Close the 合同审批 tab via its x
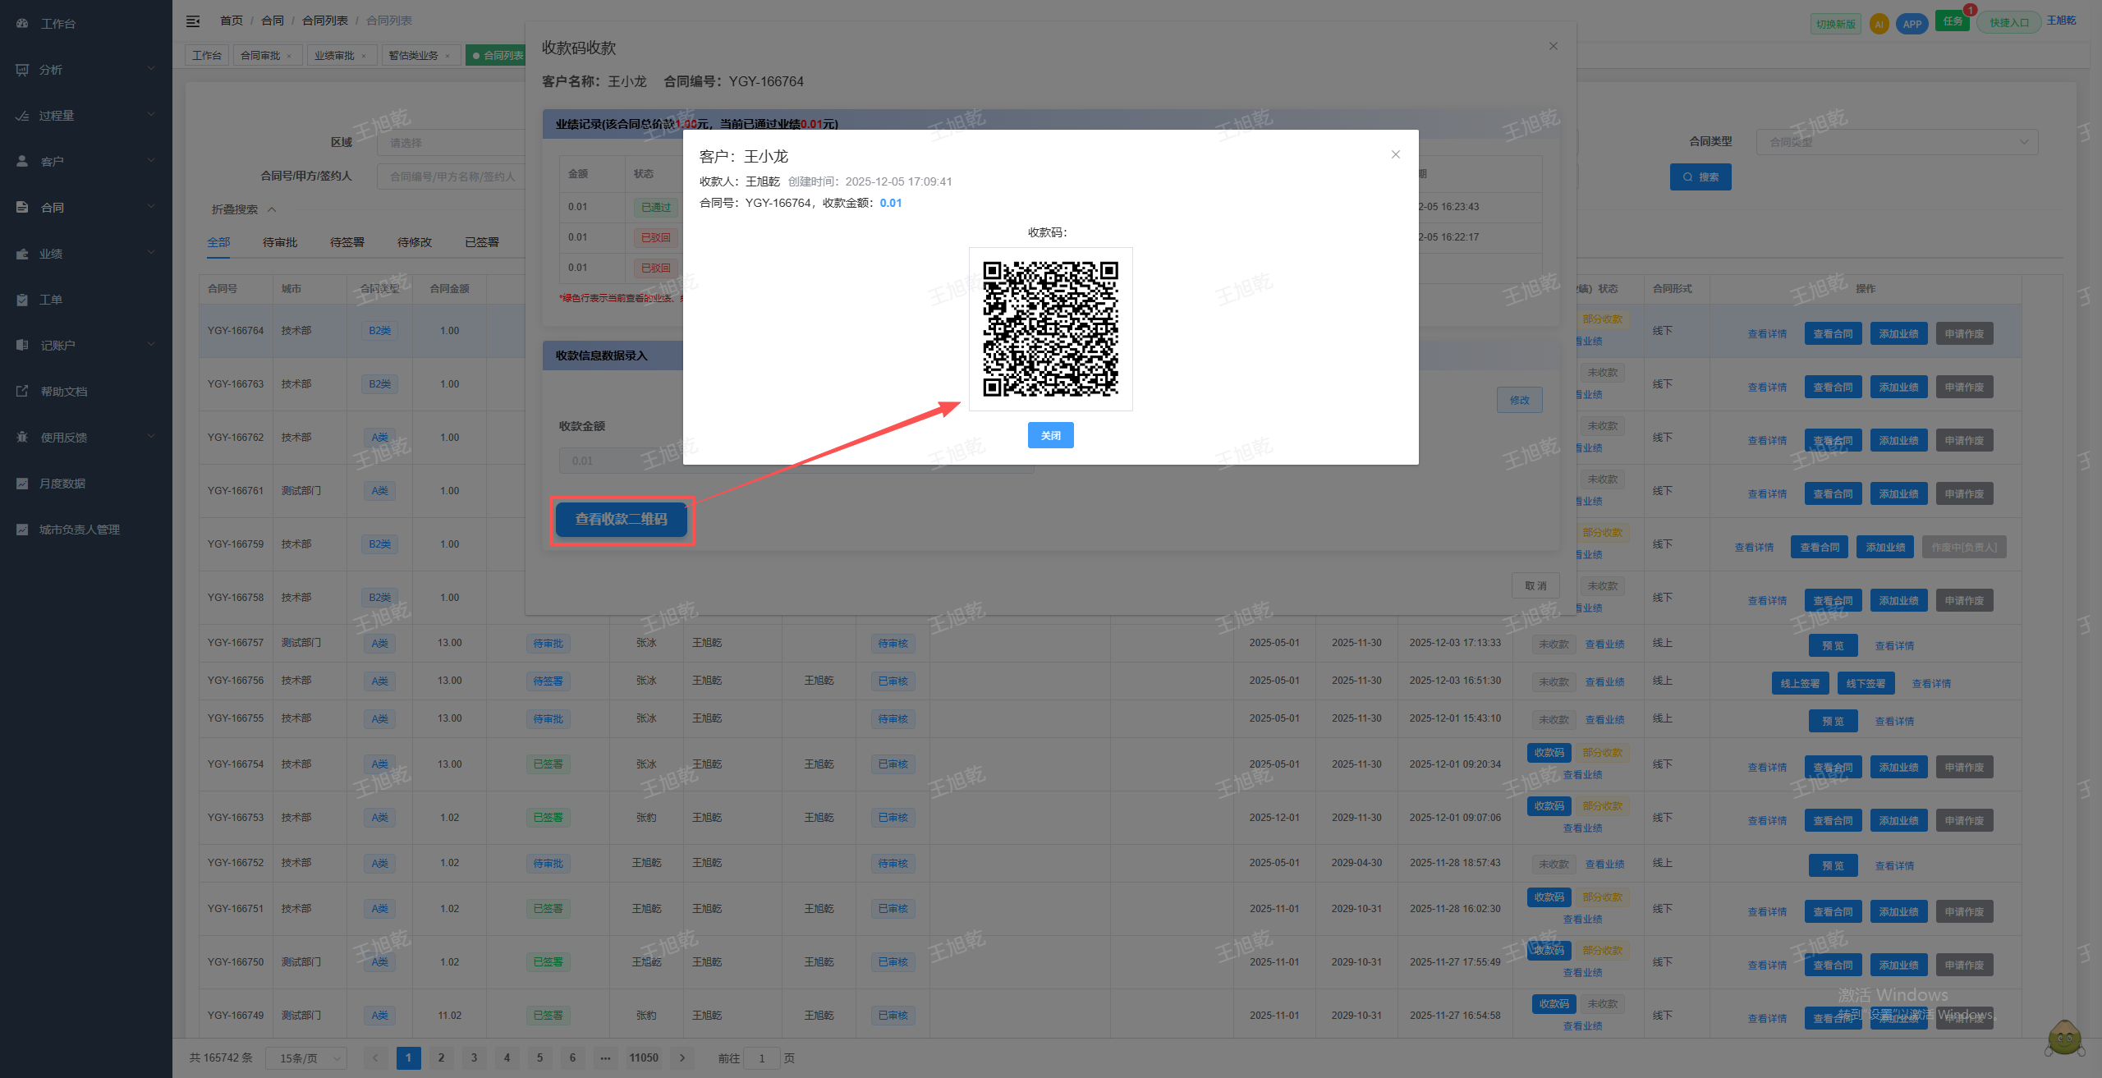The width and height of the screenshot is (2102, 1078). tap(289, 57)
